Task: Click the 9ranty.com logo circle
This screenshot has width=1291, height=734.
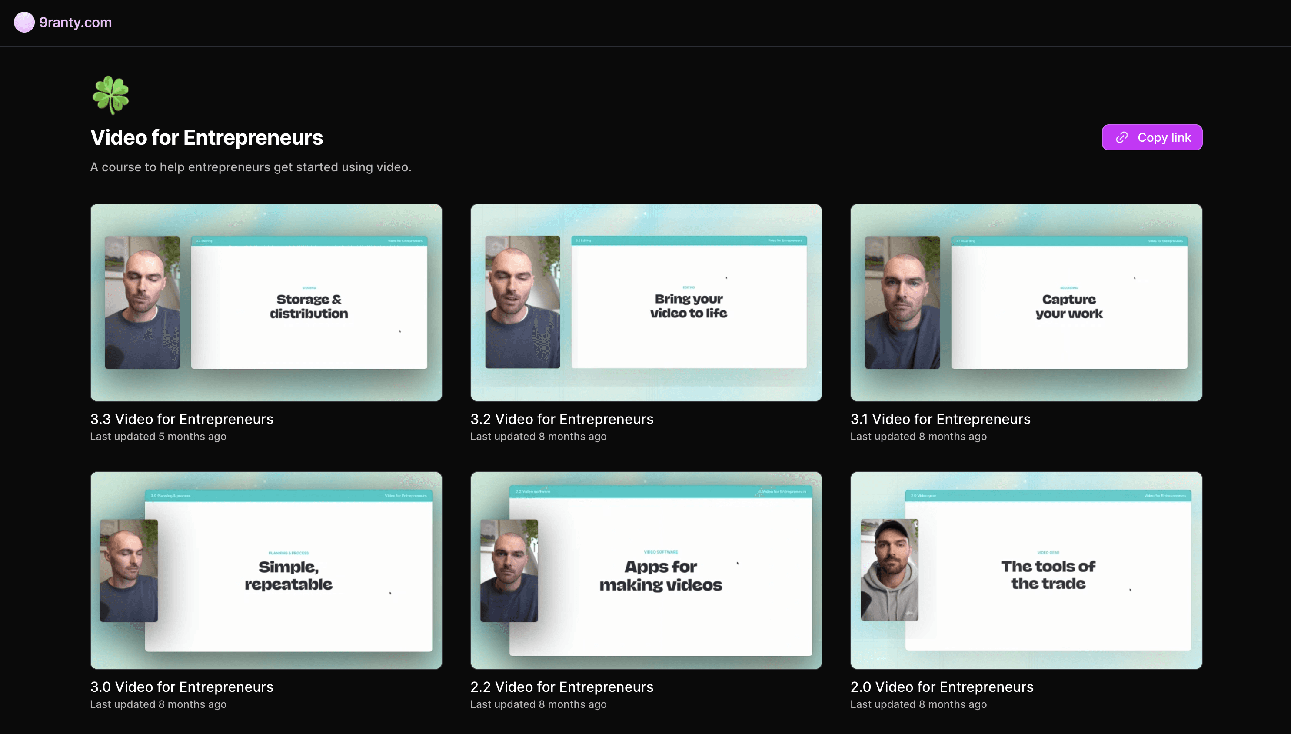Action: [x=23, y=22]
